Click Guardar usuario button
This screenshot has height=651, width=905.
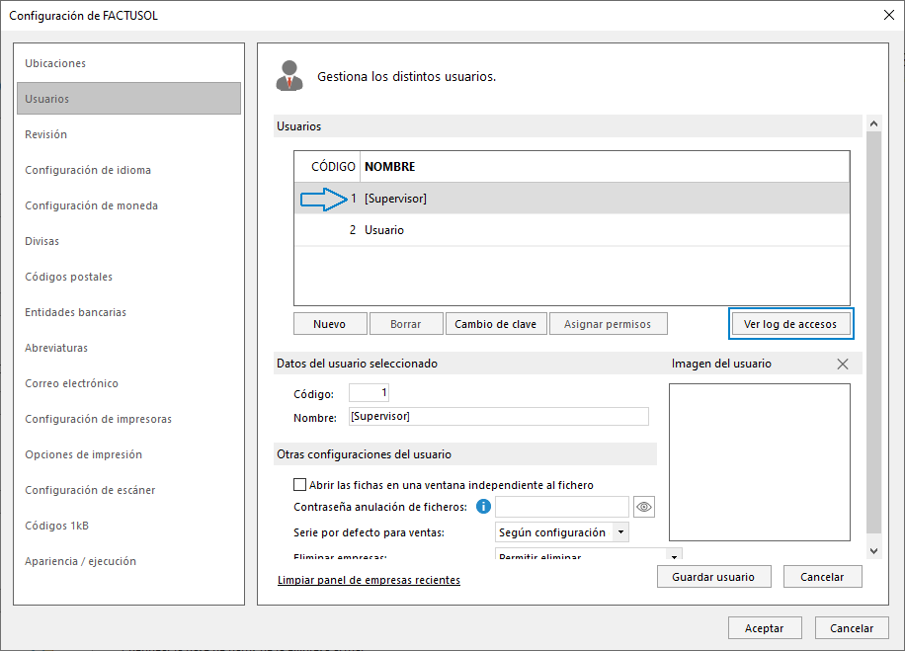coord(713,577)
